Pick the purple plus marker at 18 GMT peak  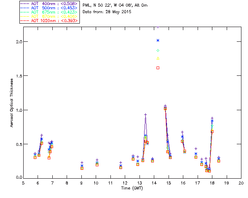(x=212, y=118)
